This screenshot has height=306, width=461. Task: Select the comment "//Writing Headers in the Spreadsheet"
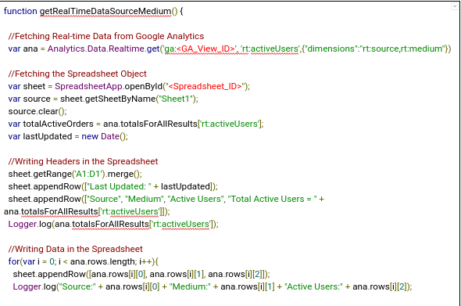[x=83, y=162]
